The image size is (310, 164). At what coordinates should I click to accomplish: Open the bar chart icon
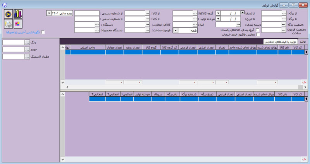pos(18,14)
